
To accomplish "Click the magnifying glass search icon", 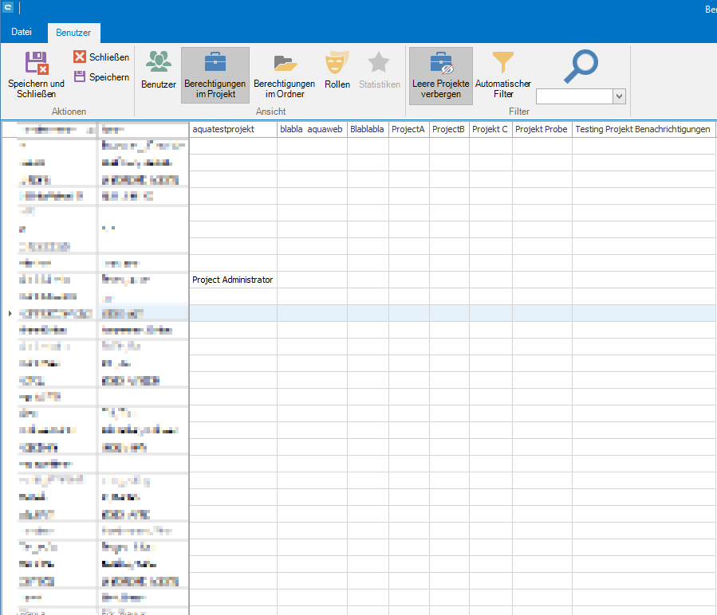I will click(x=580, y=67).
